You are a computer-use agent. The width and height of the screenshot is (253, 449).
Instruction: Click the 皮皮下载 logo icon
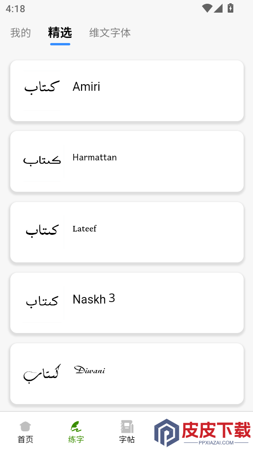[x=167, y=433]
